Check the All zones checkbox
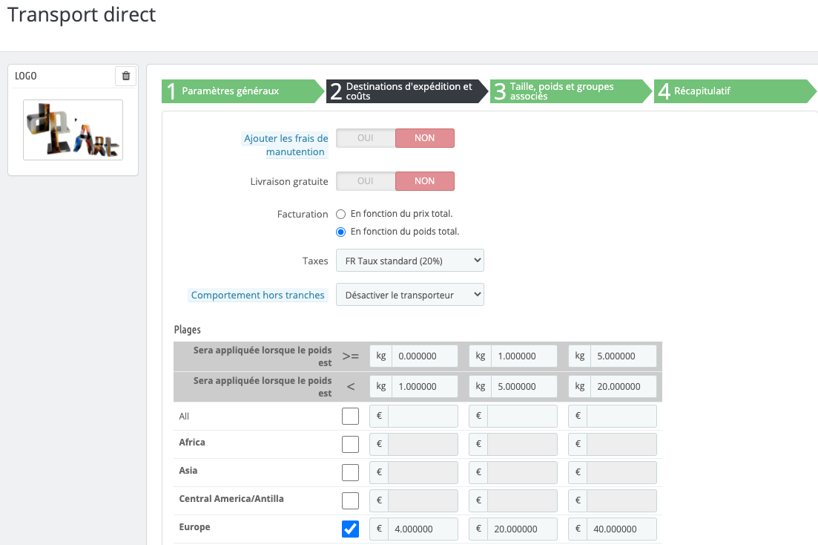The image size is (818, 545). click(x=350, y=417)
